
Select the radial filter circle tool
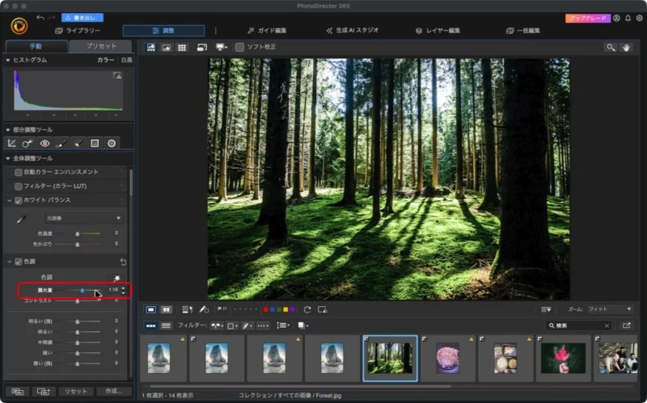click(112, 143)
